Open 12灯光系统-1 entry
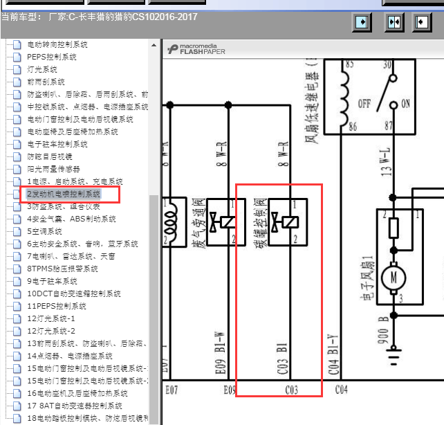Viewport: 444px width, 425px height. click(51, 318)
